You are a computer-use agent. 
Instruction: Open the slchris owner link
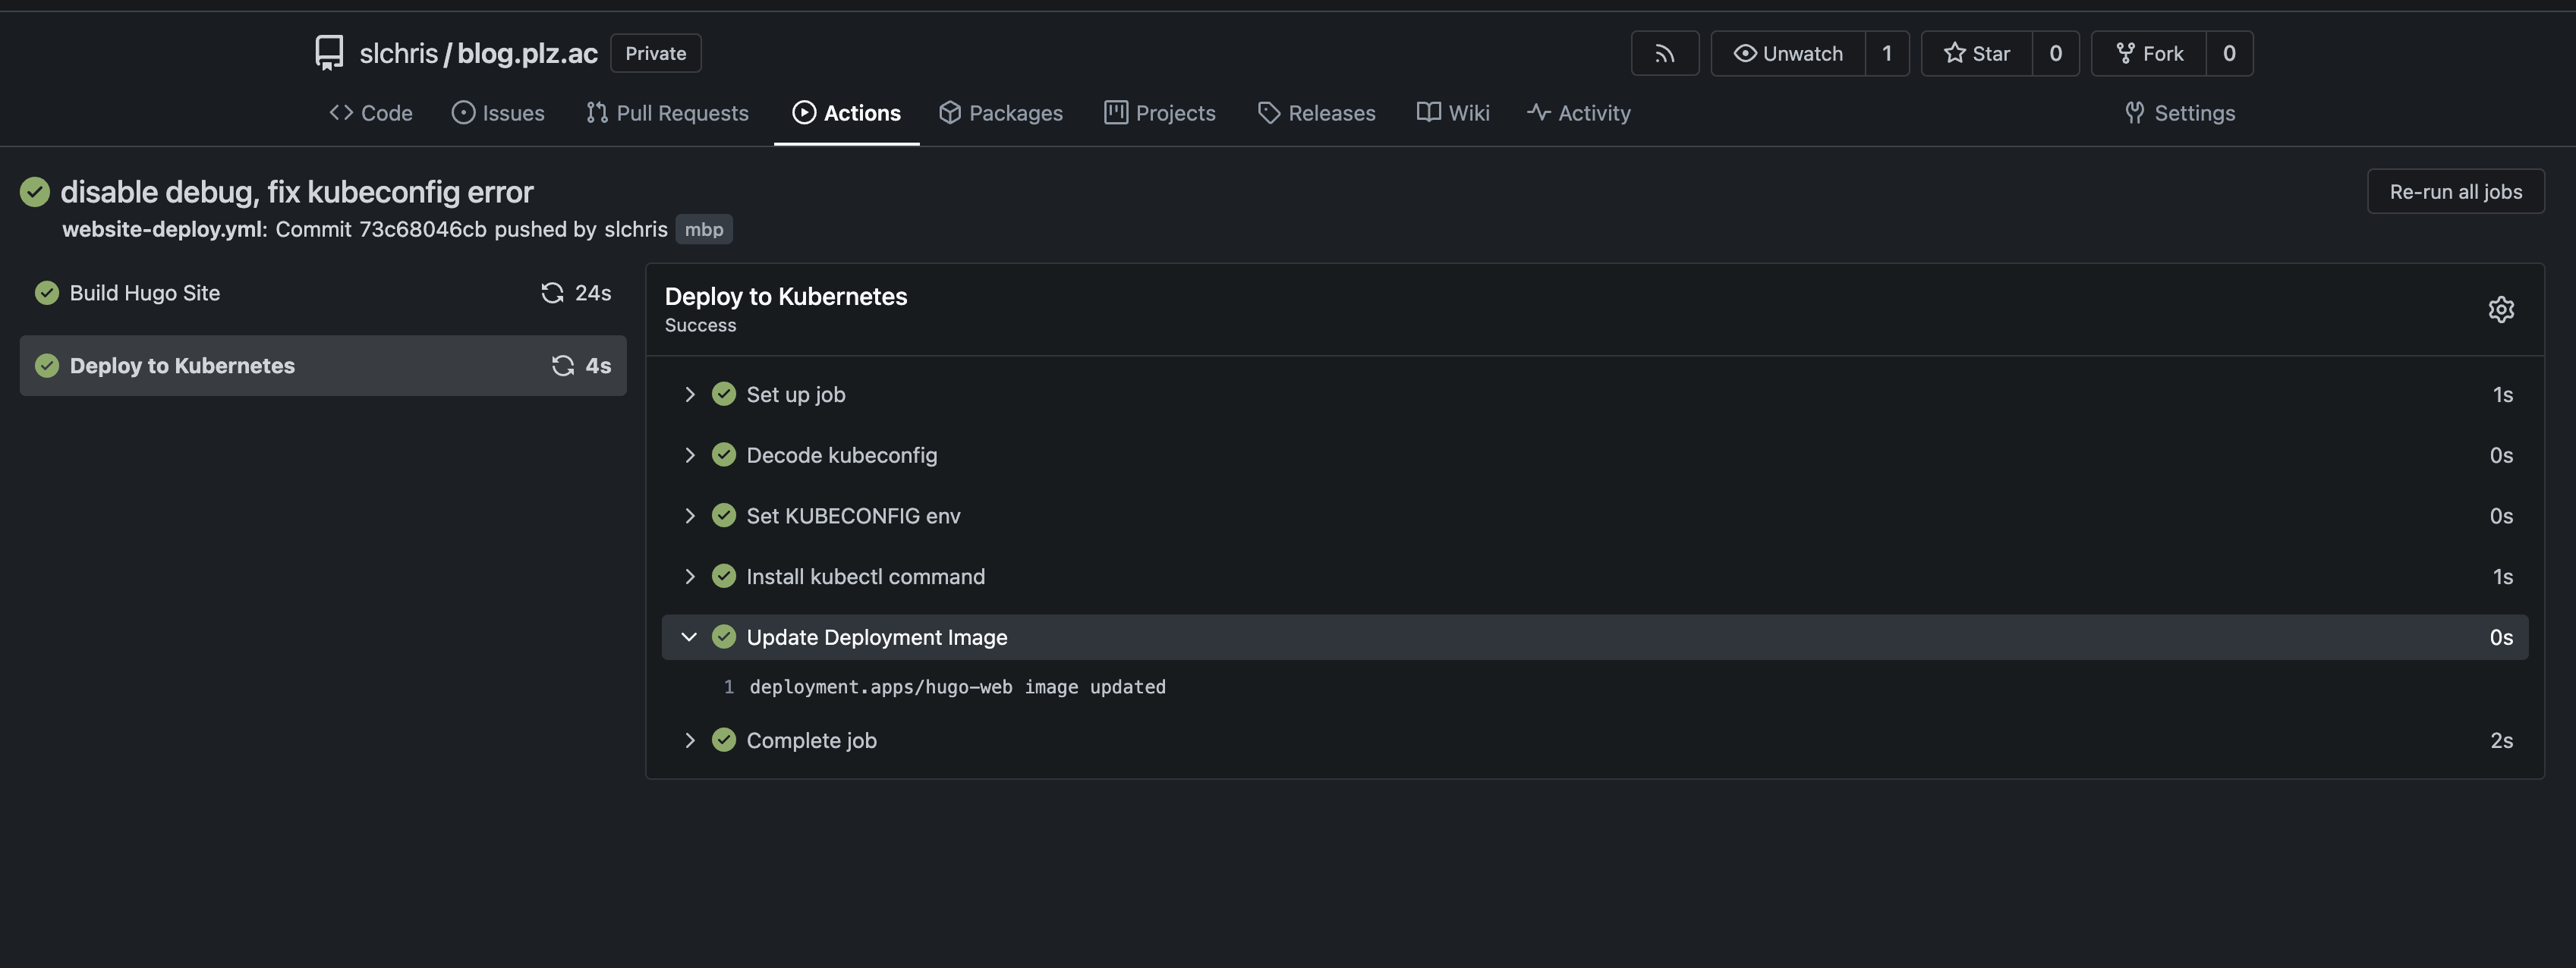[x=398, y=53]
